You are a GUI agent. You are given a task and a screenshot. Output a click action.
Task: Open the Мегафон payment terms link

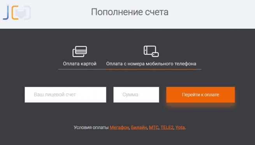click(120, 128)
